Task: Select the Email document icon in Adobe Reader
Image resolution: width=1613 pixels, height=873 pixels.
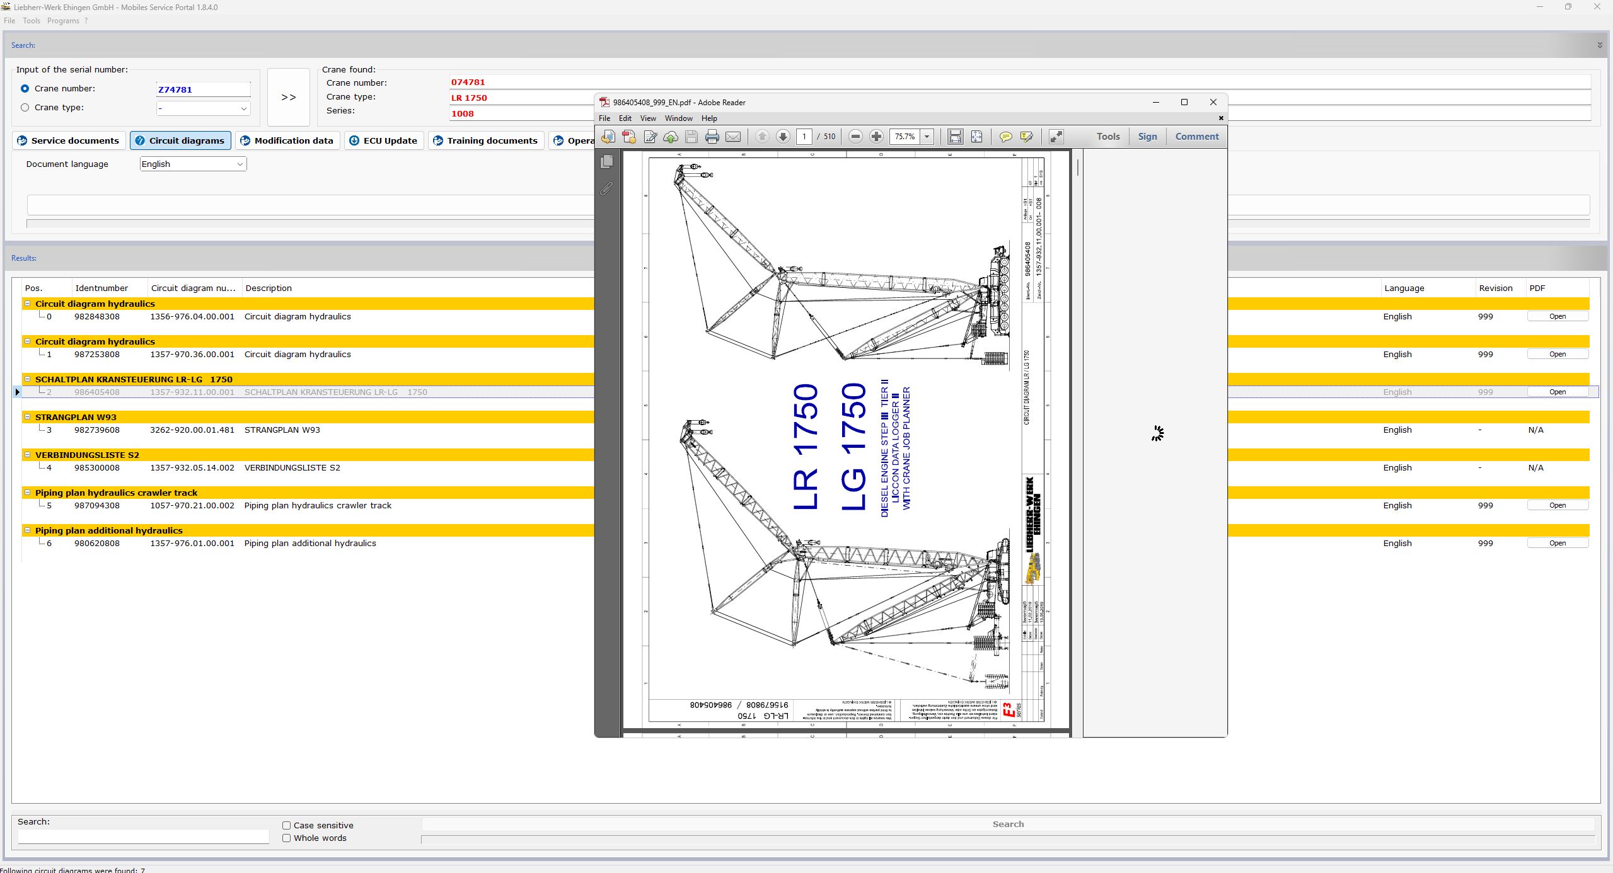Action: click(x=733, y=137)
